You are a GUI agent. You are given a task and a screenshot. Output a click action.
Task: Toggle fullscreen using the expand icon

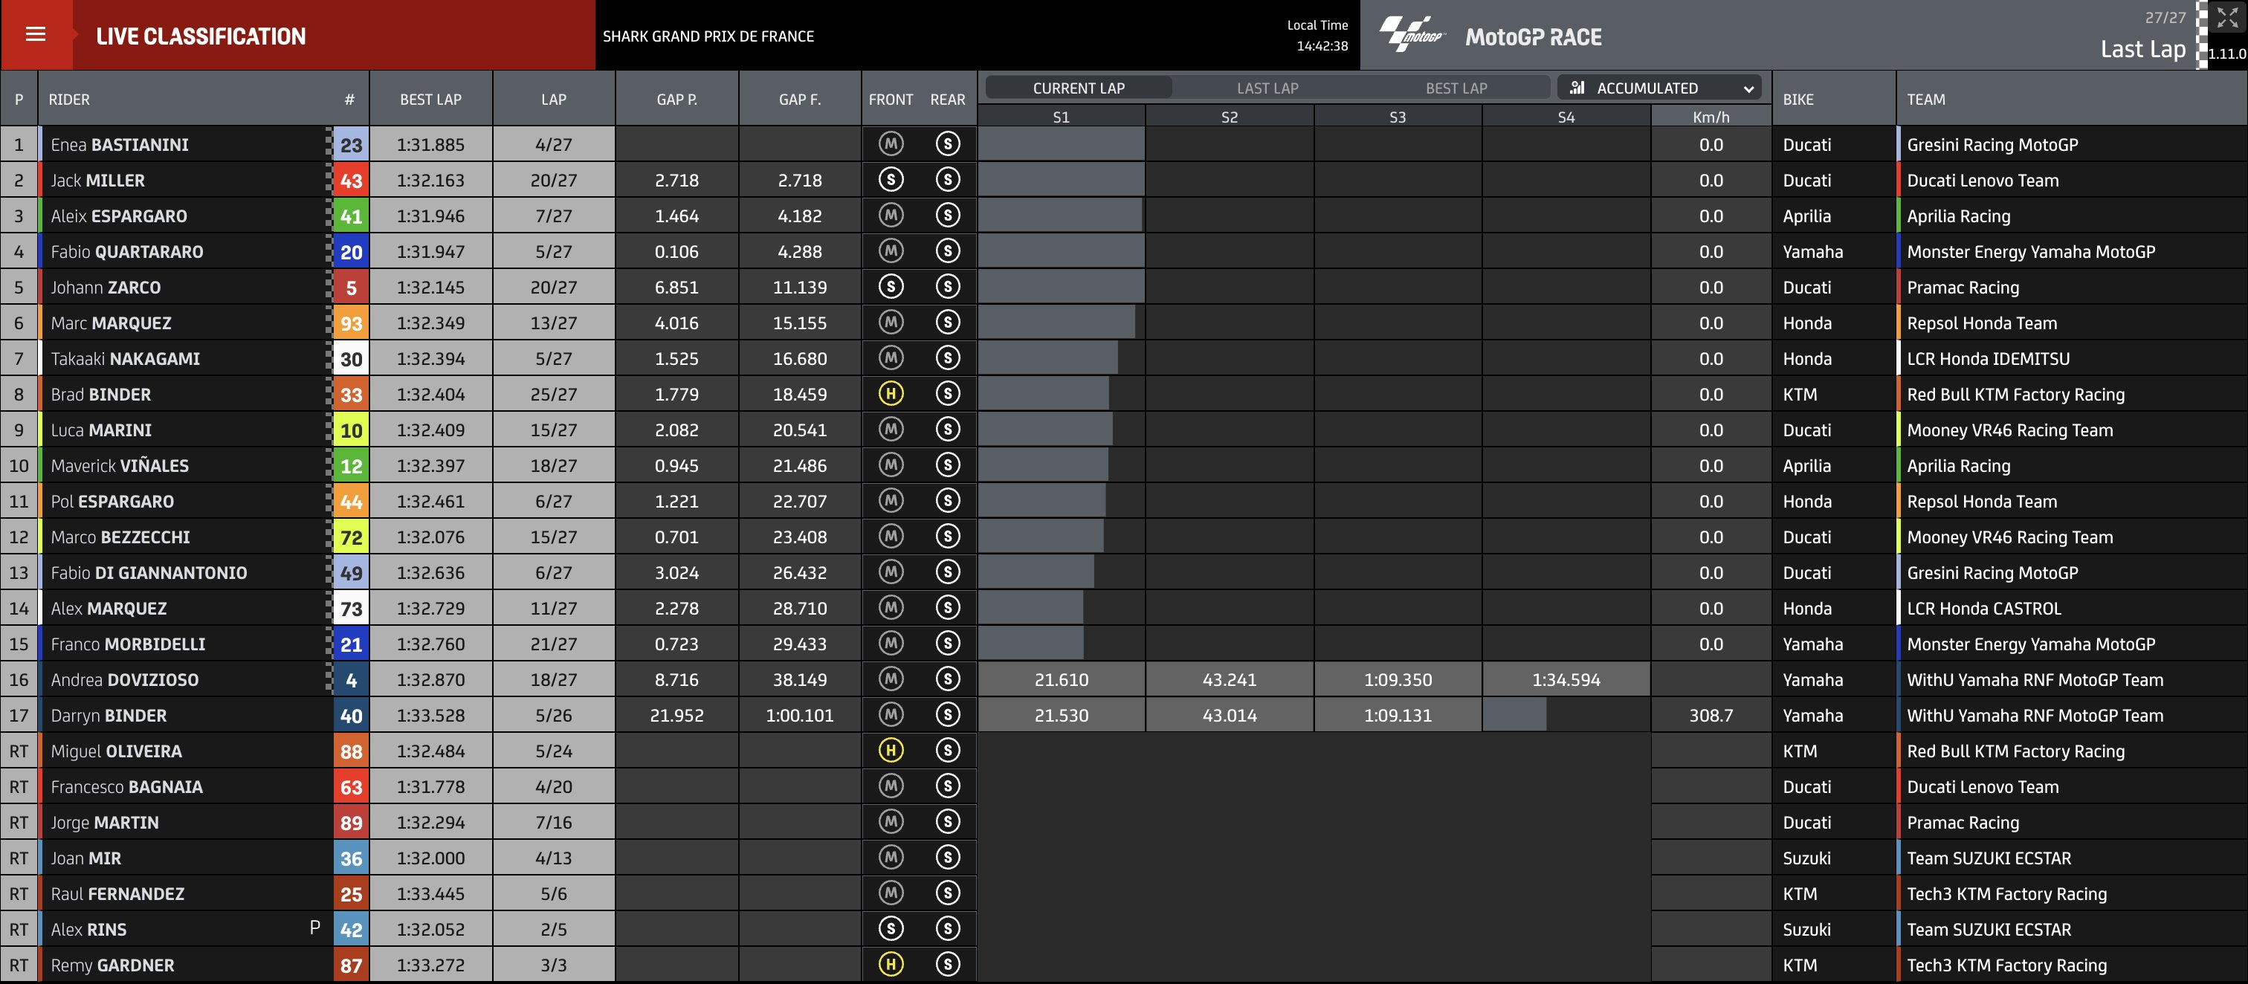click(x=2228, y=17)
